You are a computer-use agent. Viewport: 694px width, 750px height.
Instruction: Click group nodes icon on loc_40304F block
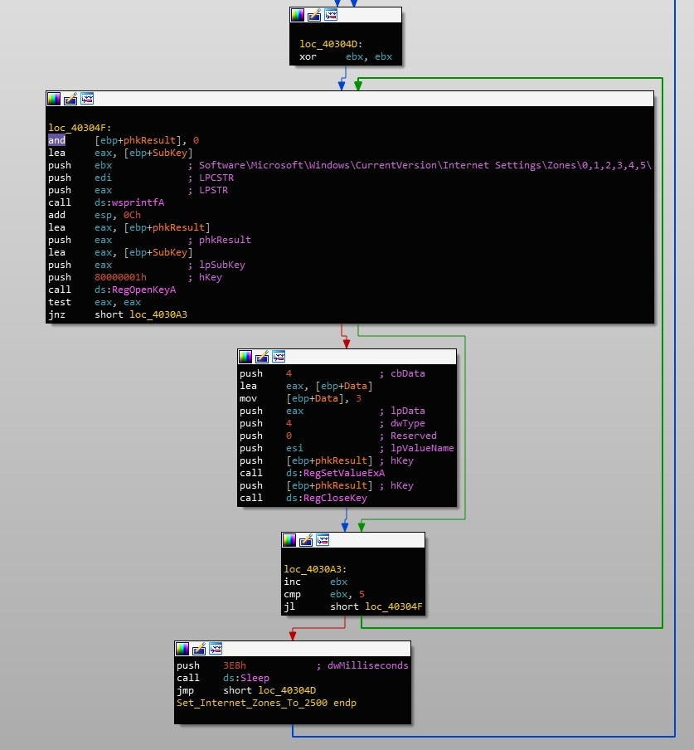point(87,99)
